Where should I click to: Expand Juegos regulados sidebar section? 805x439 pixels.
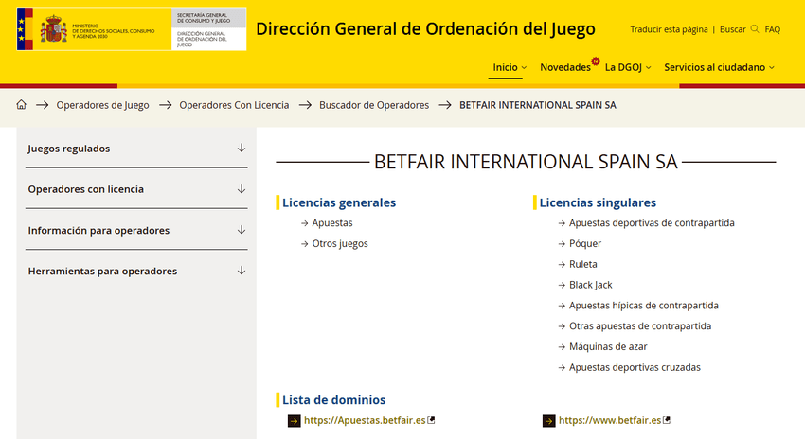click(x=136, y=149)
